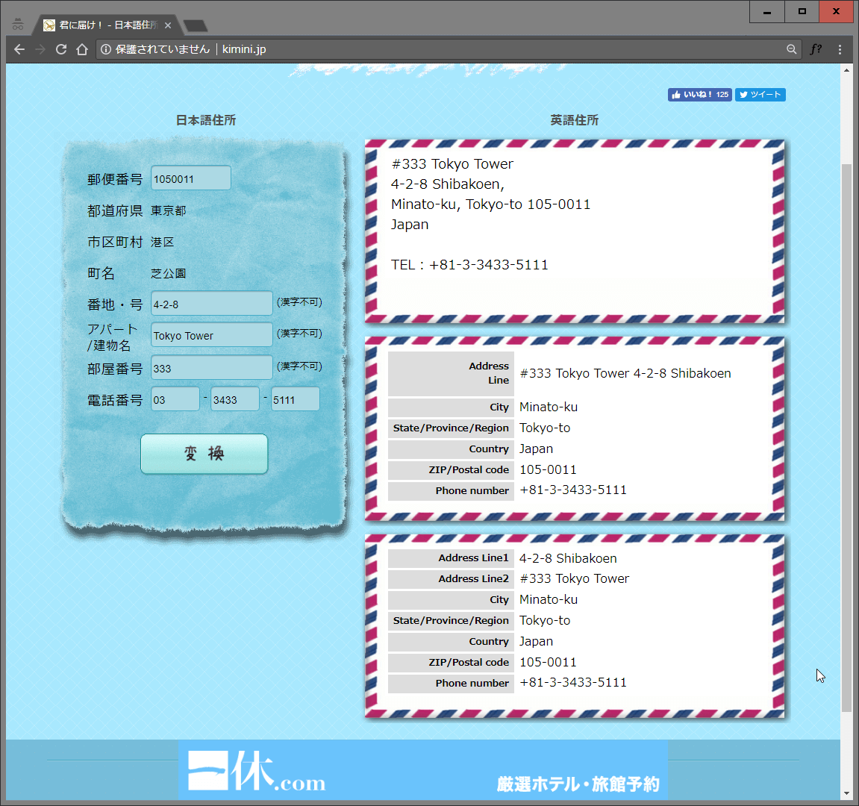Click the zoom magnifier icon in address bar
This screenshot has height=806, width=859.
pos(791,49)
